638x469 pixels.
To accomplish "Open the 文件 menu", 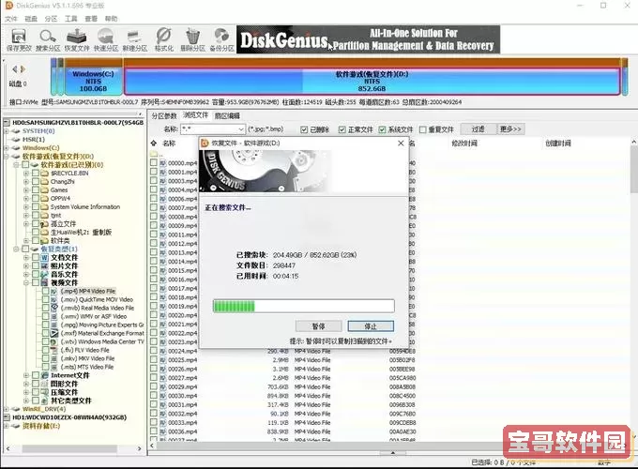I will coord(11,19).
